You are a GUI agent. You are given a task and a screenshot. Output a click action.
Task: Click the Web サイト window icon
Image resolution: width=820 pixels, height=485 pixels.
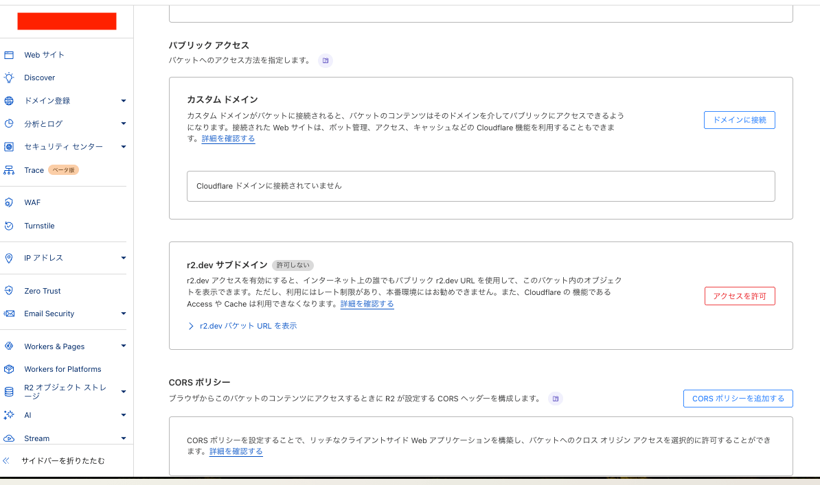click(9, 55)
